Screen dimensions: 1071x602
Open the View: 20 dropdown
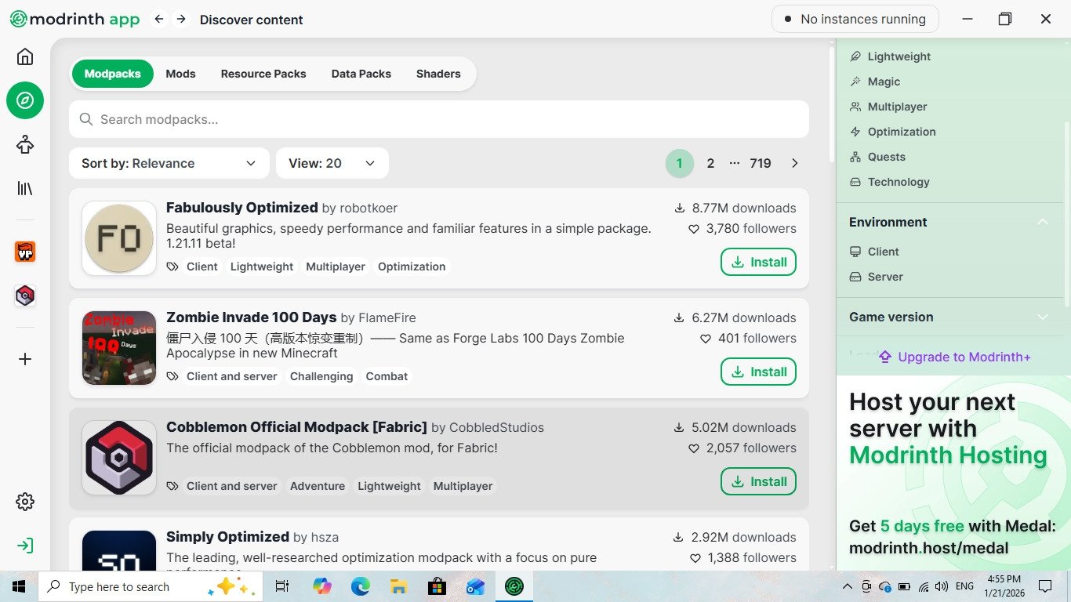pos(332,163)
